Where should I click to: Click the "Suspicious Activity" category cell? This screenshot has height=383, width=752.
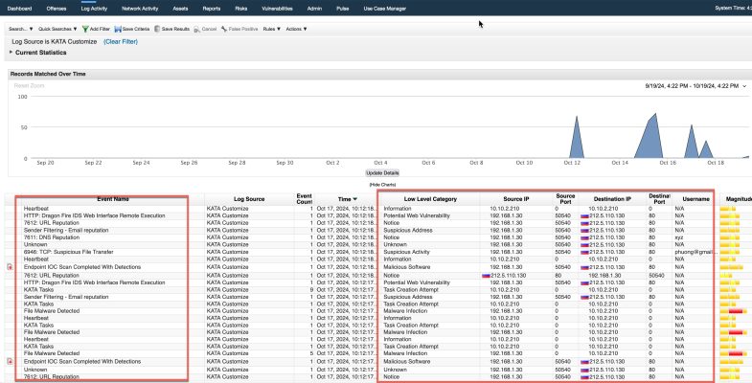point(407,252)
